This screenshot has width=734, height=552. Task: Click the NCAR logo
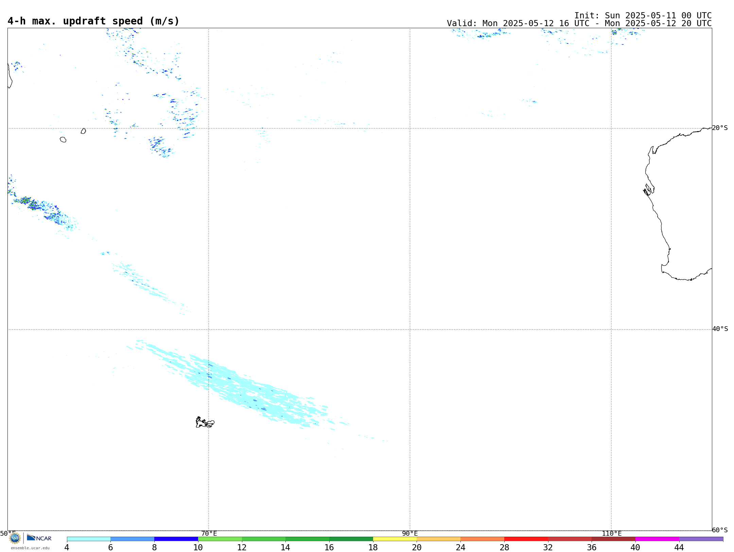[39, 538]
